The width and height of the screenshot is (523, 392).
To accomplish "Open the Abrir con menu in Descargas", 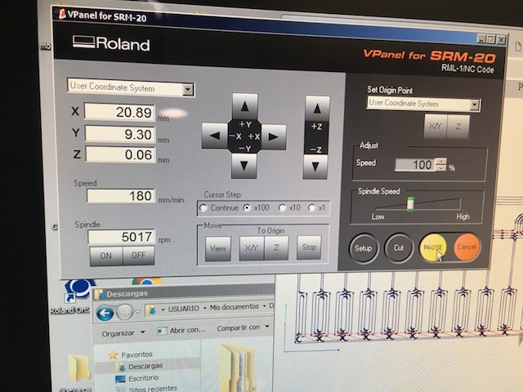I will 181,330.
